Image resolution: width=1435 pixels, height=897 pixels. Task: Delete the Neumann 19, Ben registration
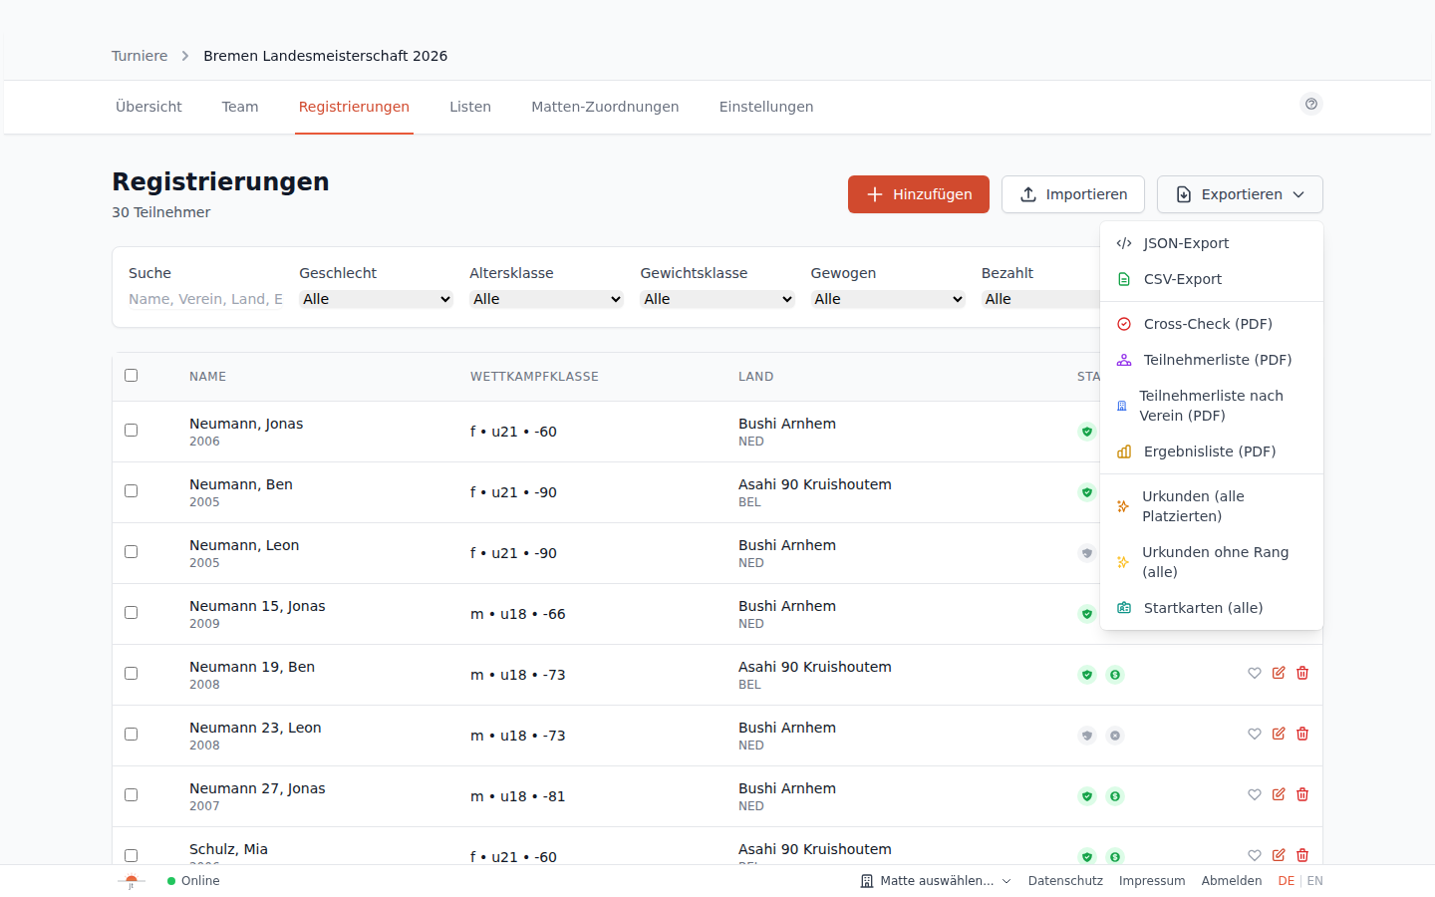(1302, 673)
